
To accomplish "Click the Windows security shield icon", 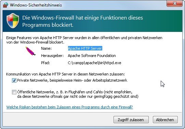I will (x=13, y=21).
